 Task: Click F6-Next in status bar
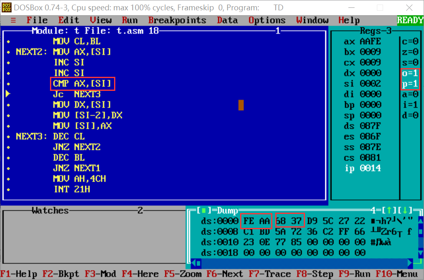click(225, 274)
